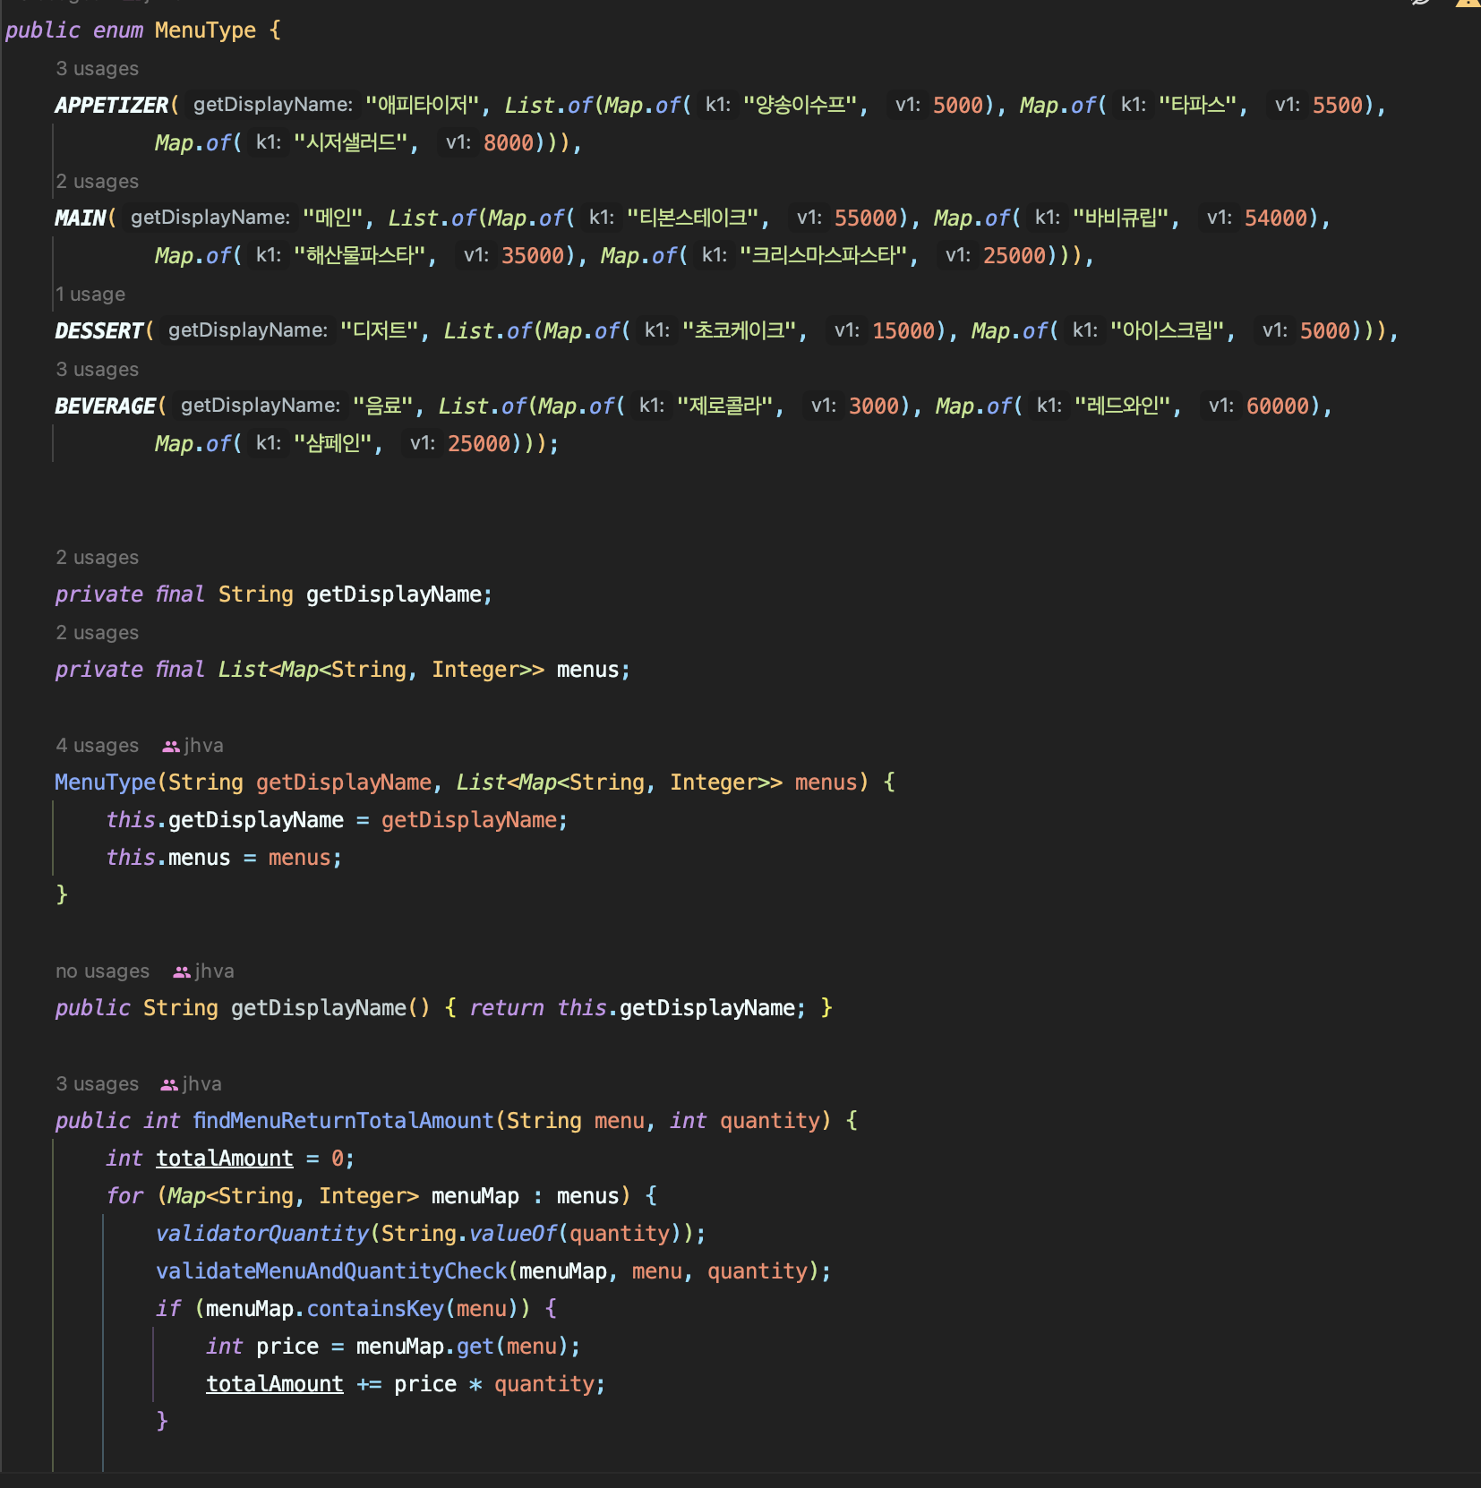
Task: Click the author icon beside the MenuType constructor hint
Action: tap(171, 746)
